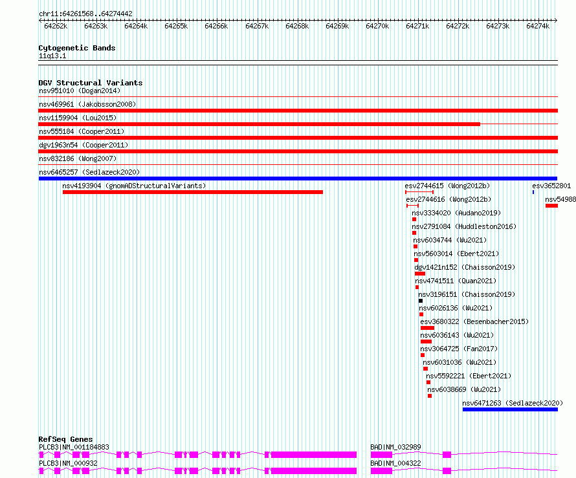The width and height of the screenshot is (576, 478).
Task: Click nsv4741511 (Quan2021) label
Action: (456, 281)
